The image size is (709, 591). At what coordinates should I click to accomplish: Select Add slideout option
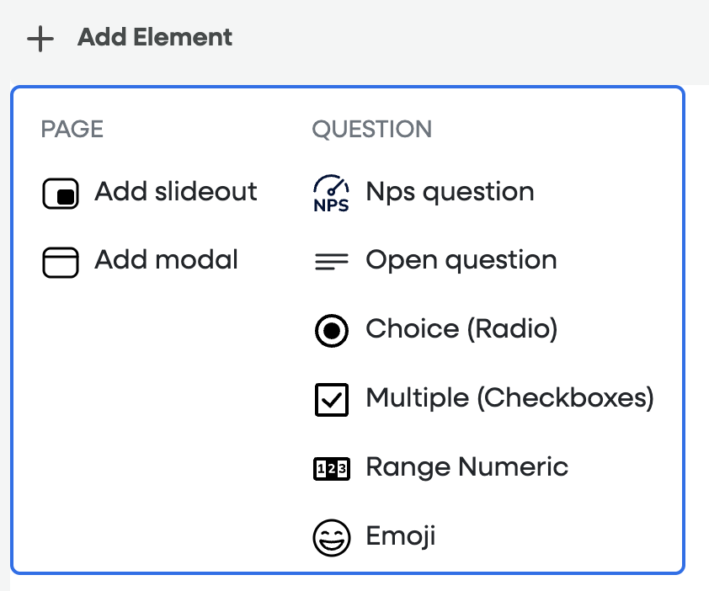point(175,192)
